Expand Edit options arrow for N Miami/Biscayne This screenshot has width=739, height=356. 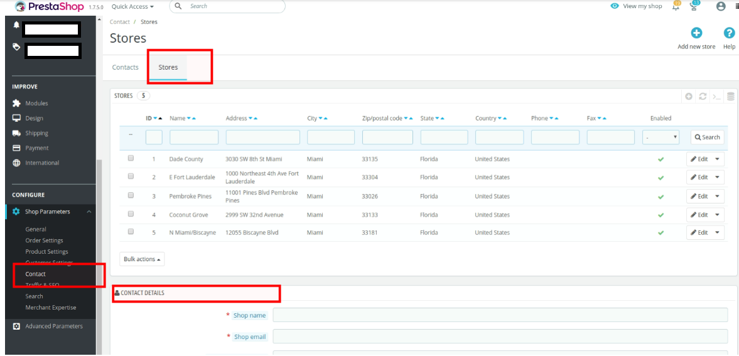pyautogui.click(x=717, y=232)
